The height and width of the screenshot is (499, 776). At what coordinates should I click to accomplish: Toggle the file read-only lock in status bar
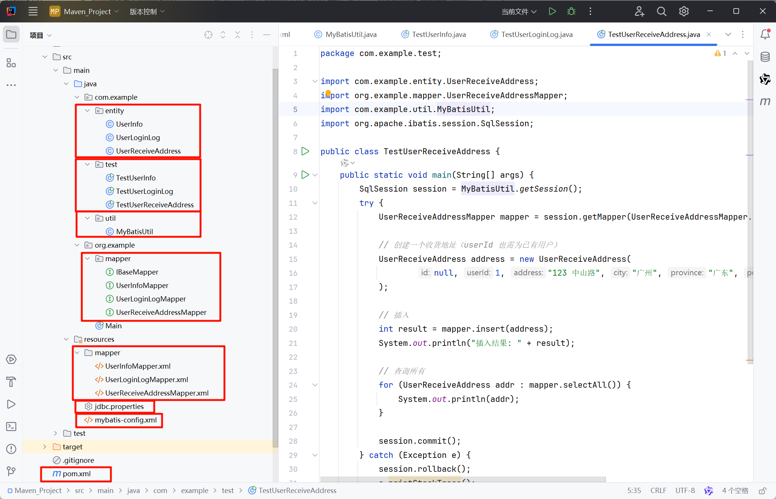pyautogui.click(x=763, y=490)
